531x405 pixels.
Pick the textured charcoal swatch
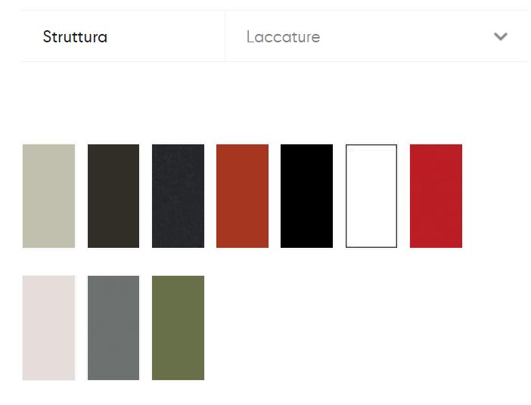coord(178,196)
